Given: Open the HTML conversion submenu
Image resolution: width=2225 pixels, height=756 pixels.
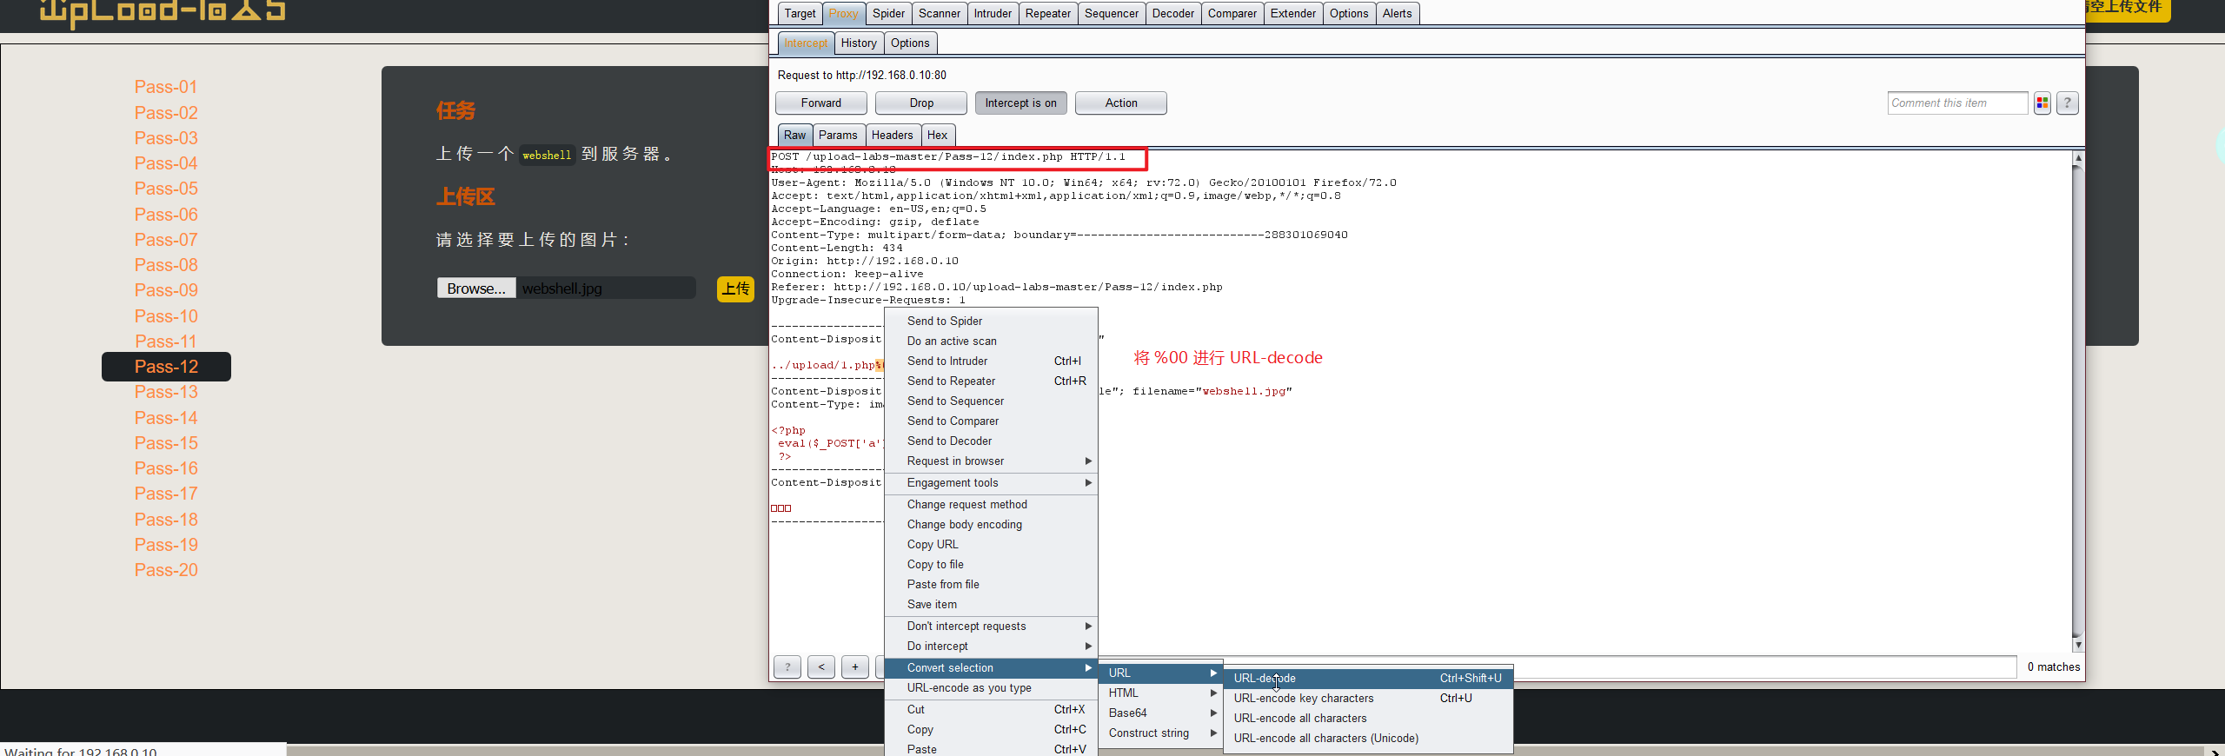Looking at the screenshot, I should tap(1161, 693).
